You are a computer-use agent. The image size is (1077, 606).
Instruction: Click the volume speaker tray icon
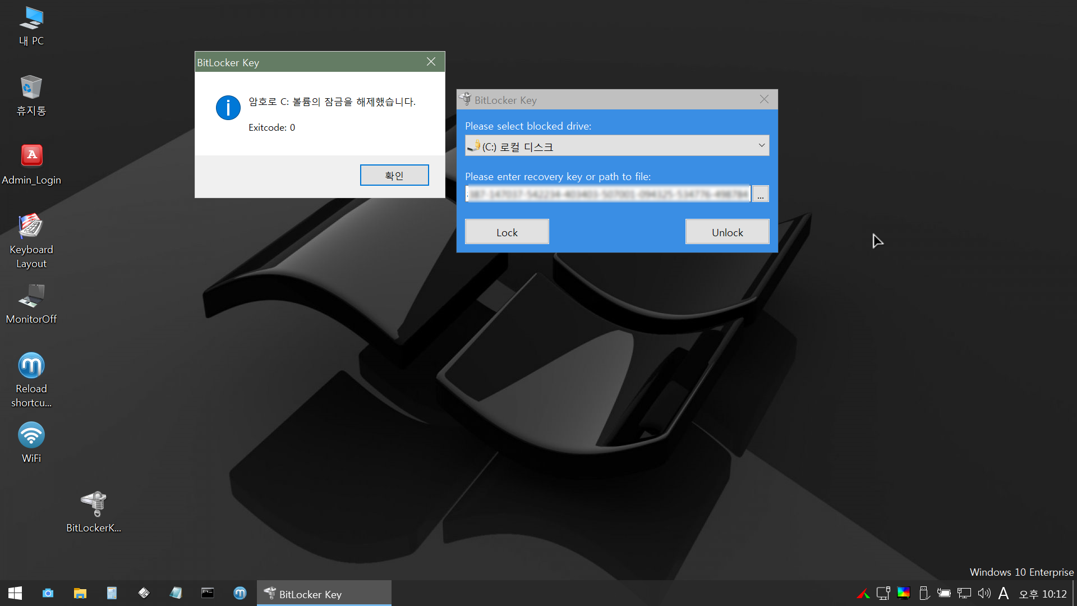[984, 593]
